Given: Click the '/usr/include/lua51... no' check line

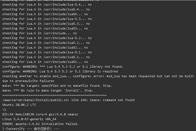Looking at the screenshot, I should (45, 62).
